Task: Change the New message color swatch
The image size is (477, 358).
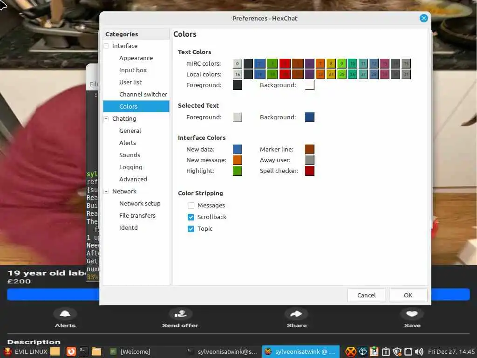Action: pyautogui.click(x=238, y=160)
